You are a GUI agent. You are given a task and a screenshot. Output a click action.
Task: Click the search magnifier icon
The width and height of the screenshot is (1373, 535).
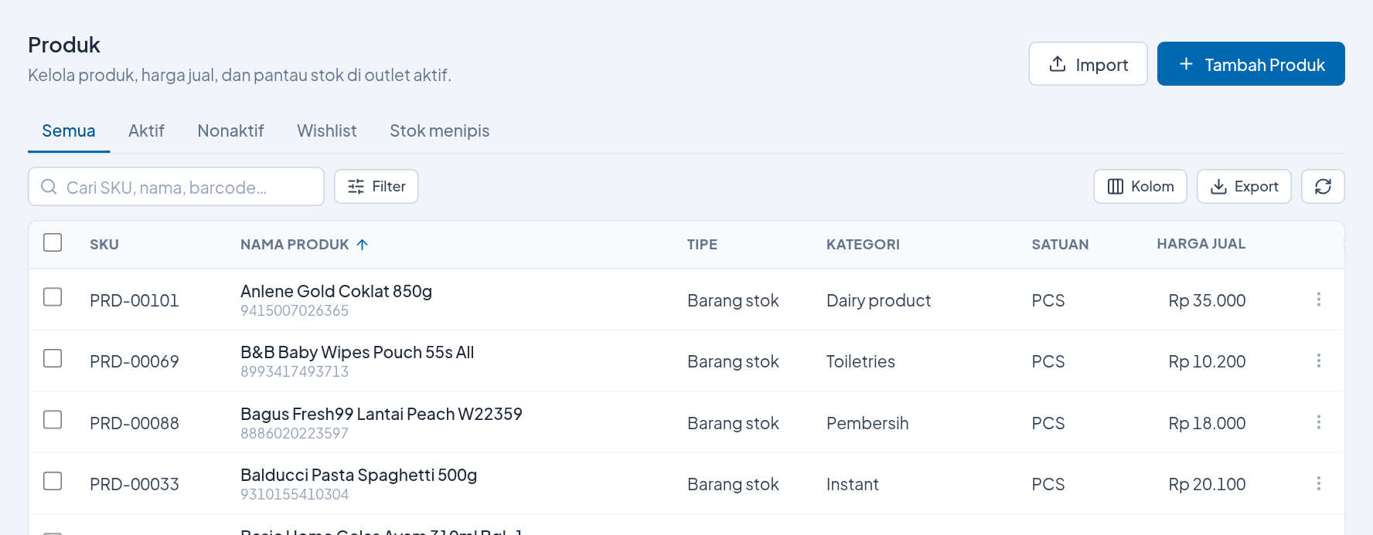[x=49, y=187]
